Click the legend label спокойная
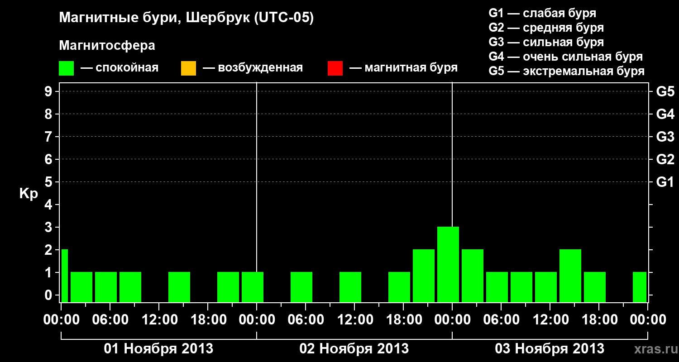Image resolution: width=679 pixels, height=362 pixels. [127, 68]
